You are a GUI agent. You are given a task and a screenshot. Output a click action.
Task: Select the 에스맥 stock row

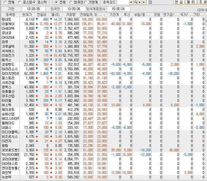[x=103, y=105]
